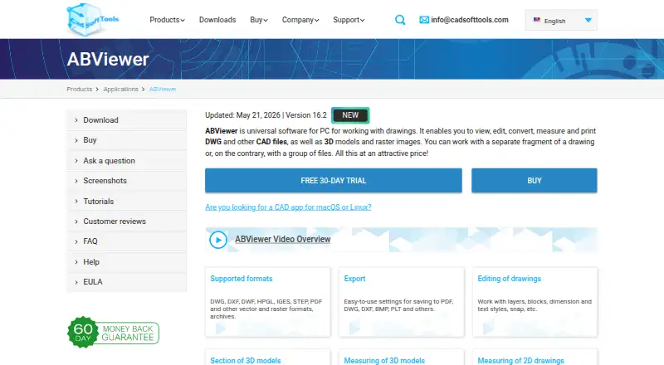Screen dimensions: 664x365
Task: Open Screenshots in the sidebar
Action: click(x=126, y=181)
